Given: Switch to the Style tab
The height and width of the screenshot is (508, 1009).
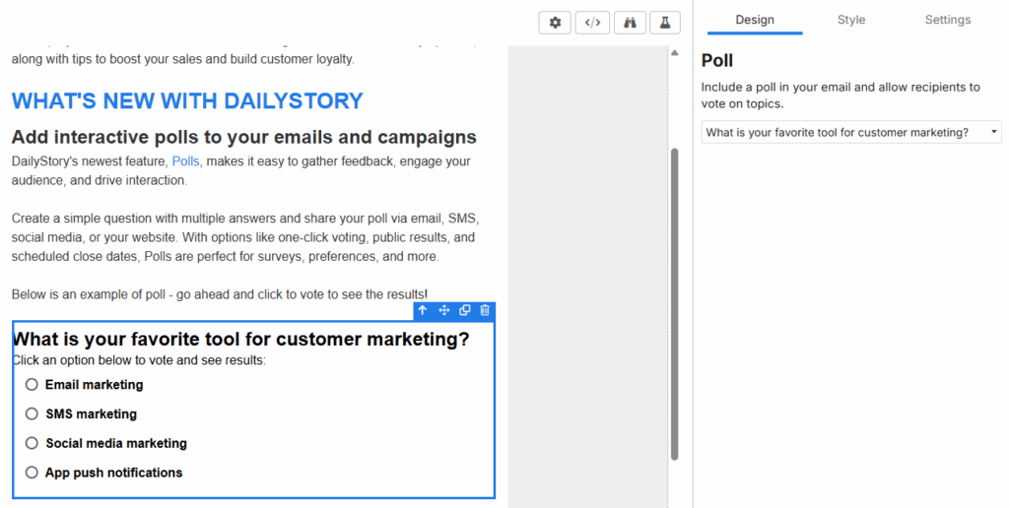Looking at the screenshot, I should click(x=851, y=20).
